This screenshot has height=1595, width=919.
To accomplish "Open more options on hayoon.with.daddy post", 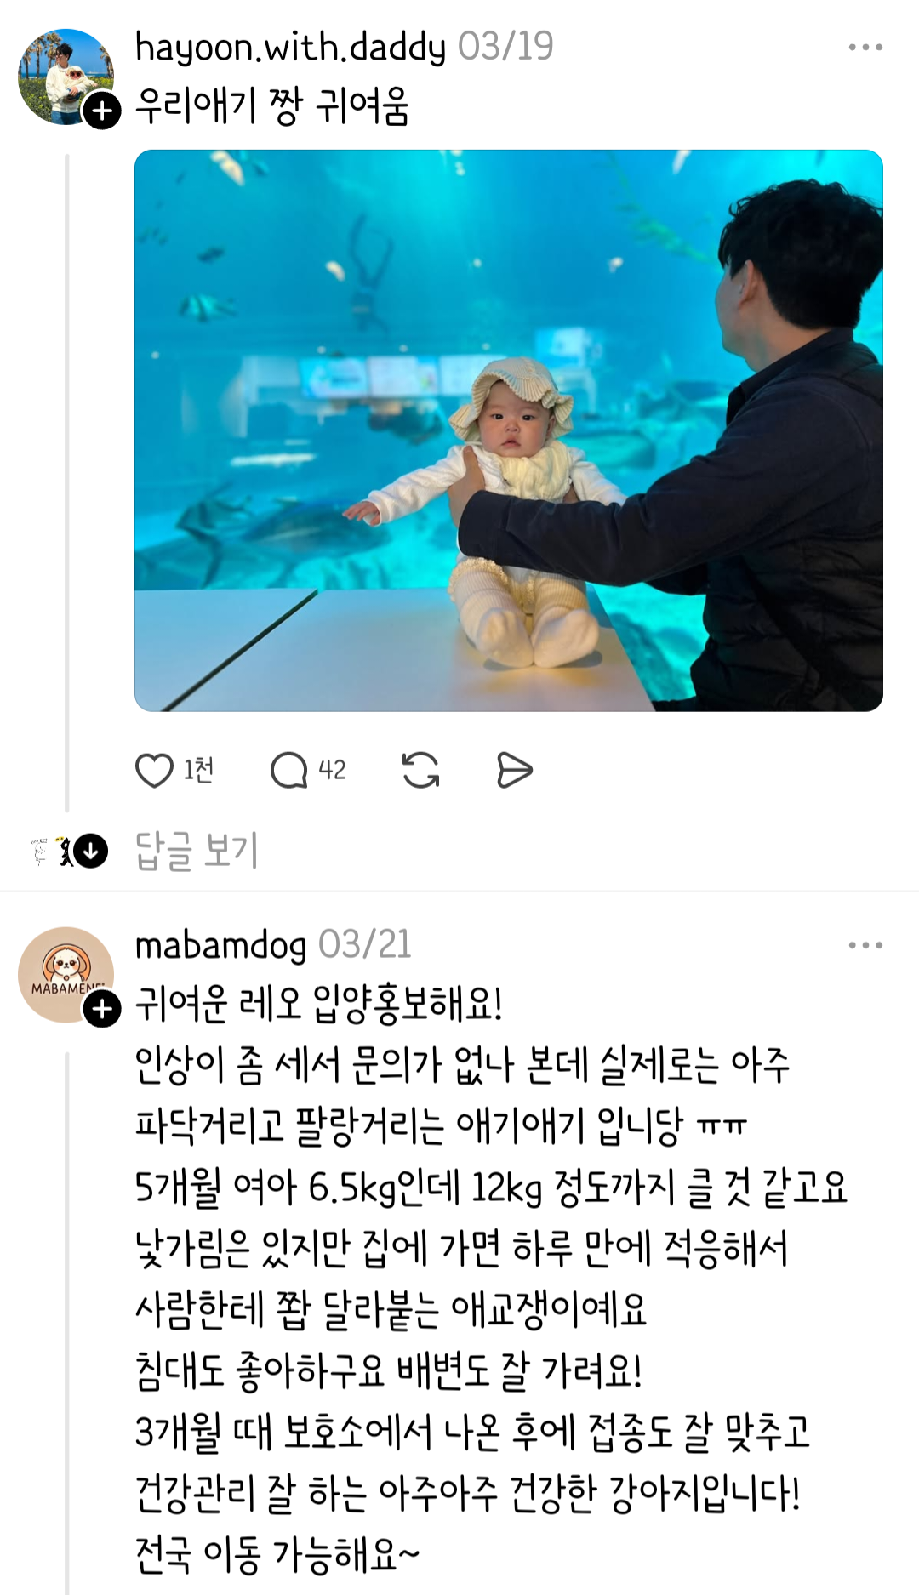I will (865, 47).
